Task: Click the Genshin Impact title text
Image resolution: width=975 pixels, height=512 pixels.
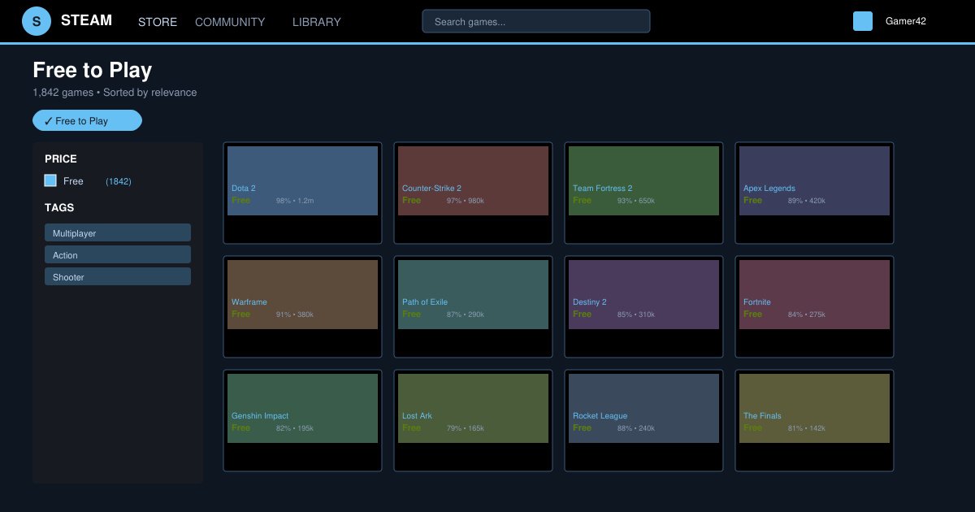Action: (260, 416)
